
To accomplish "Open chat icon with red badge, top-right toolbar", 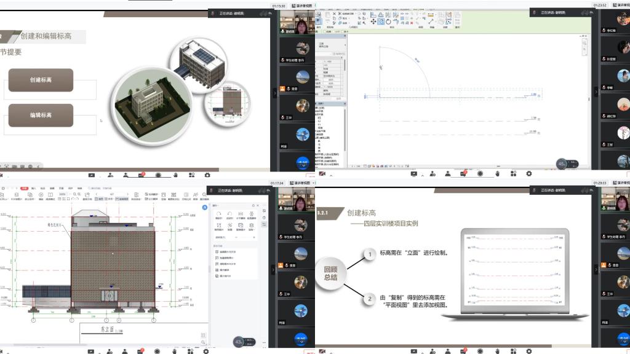I will (x=463, y=174).
